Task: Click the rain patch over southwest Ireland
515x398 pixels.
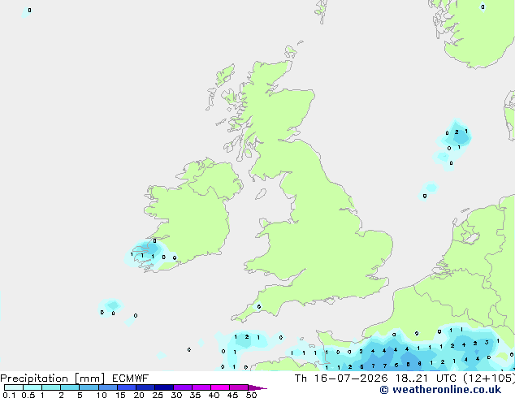Action: click(x=148, y=253)
